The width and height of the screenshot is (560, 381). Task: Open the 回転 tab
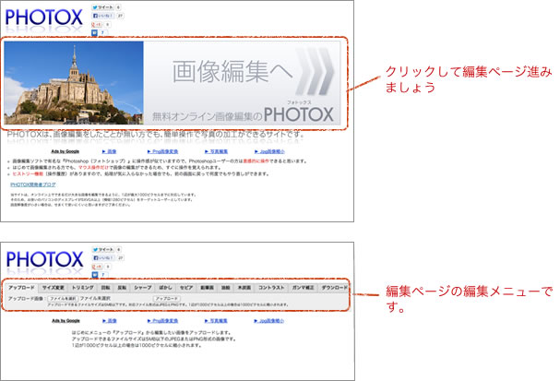105,288
